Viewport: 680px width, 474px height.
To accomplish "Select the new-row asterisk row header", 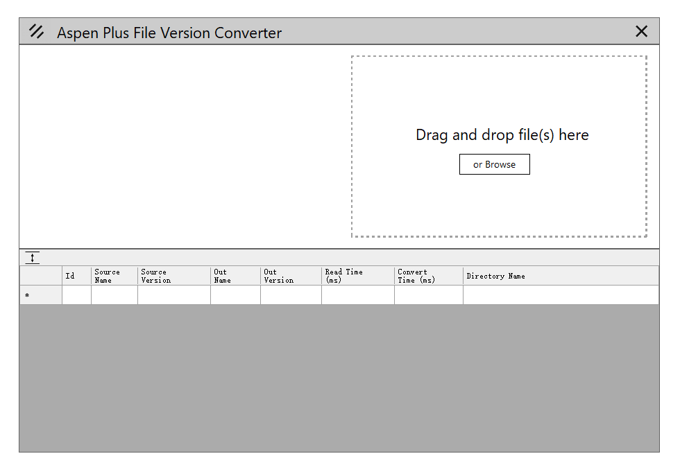I will tap(41, 295).
